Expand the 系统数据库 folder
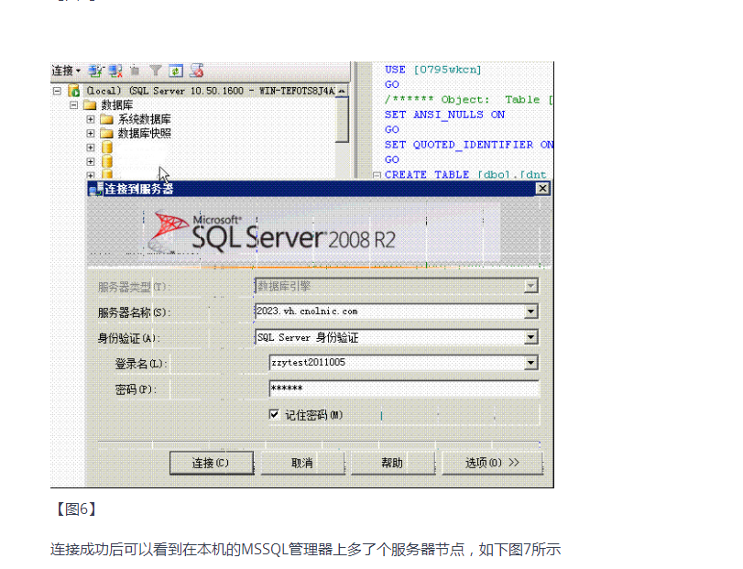 tap(91, 119)
